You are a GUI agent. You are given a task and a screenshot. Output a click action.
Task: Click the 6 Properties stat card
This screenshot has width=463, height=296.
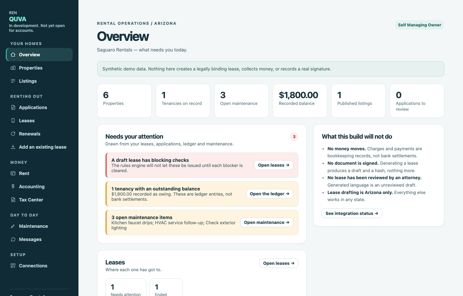pyautogui.click(x=124, y=101)
